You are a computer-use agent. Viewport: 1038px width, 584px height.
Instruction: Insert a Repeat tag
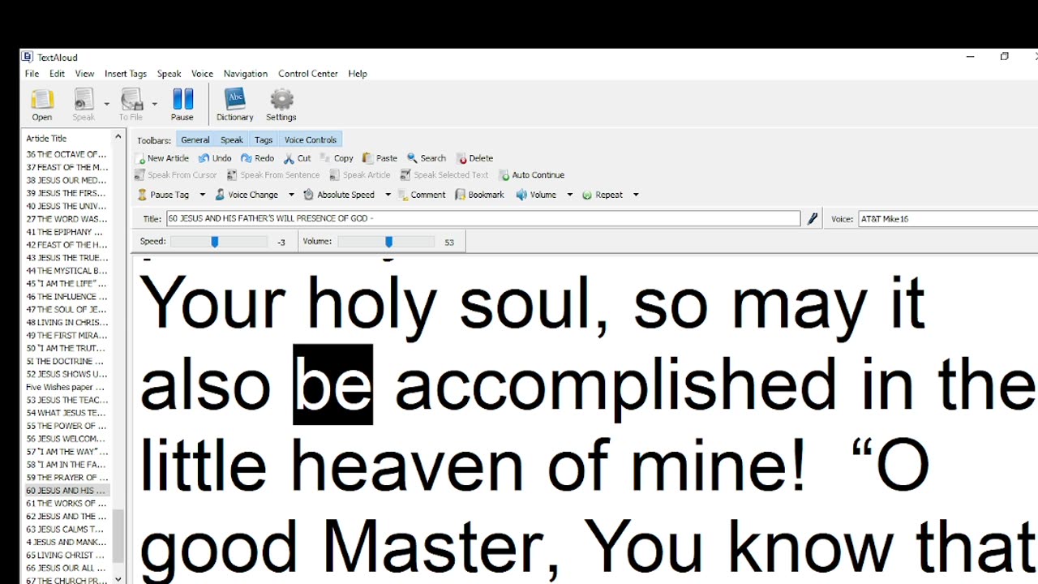(603, 195)
